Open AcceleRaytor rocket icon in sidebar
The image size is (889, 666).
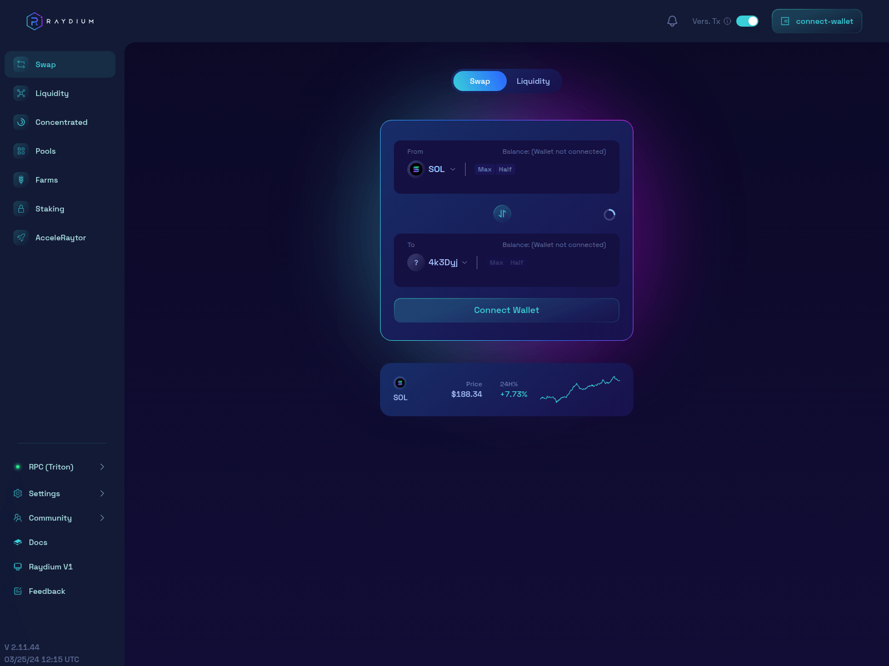pos(21,238)
